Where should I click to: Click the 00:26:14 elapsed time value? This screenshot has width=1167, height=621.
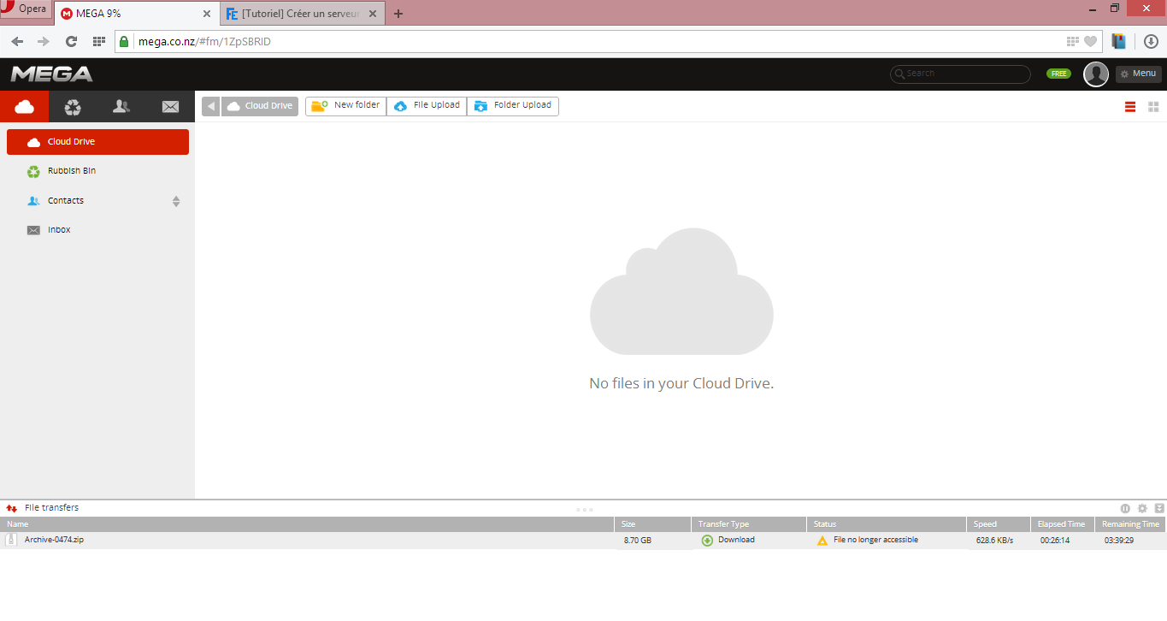[x=1055, y=541]
